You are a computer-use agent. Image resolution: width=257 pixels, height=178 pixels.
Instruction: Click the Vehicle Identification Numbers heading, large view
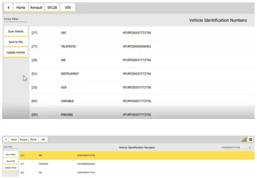tap(218, 20)
